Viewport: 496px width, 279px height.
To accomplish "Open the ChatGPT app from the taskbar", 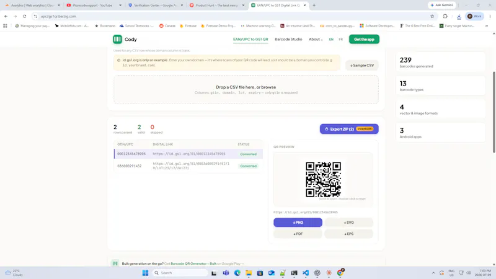I will (x=317, y=273).
